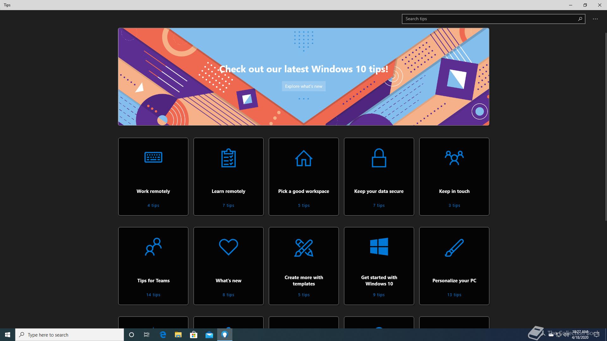Click '3 tips' under Keep in touch
Viewport: 607px width, 341px height.
[454, 205]
